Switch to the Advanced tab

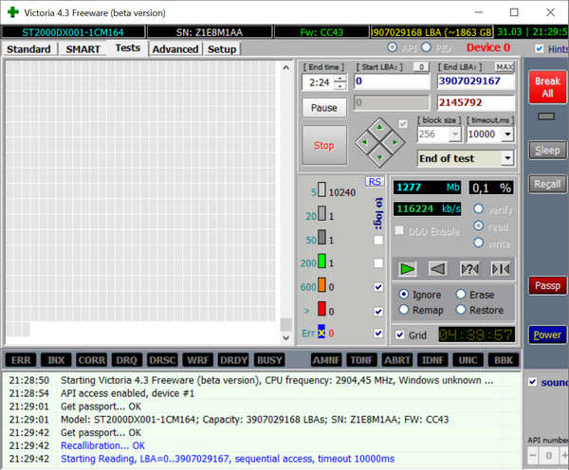175,49
